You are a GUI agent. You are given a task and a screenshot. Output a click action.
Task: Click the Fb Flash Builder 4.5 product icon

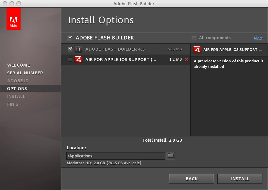coord(78,49)
